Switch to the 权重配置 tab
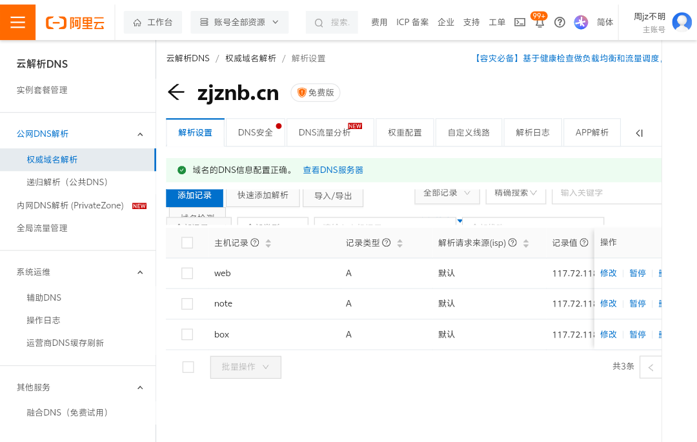This screenshot has width=697, height=442. [x=405, y=132]
